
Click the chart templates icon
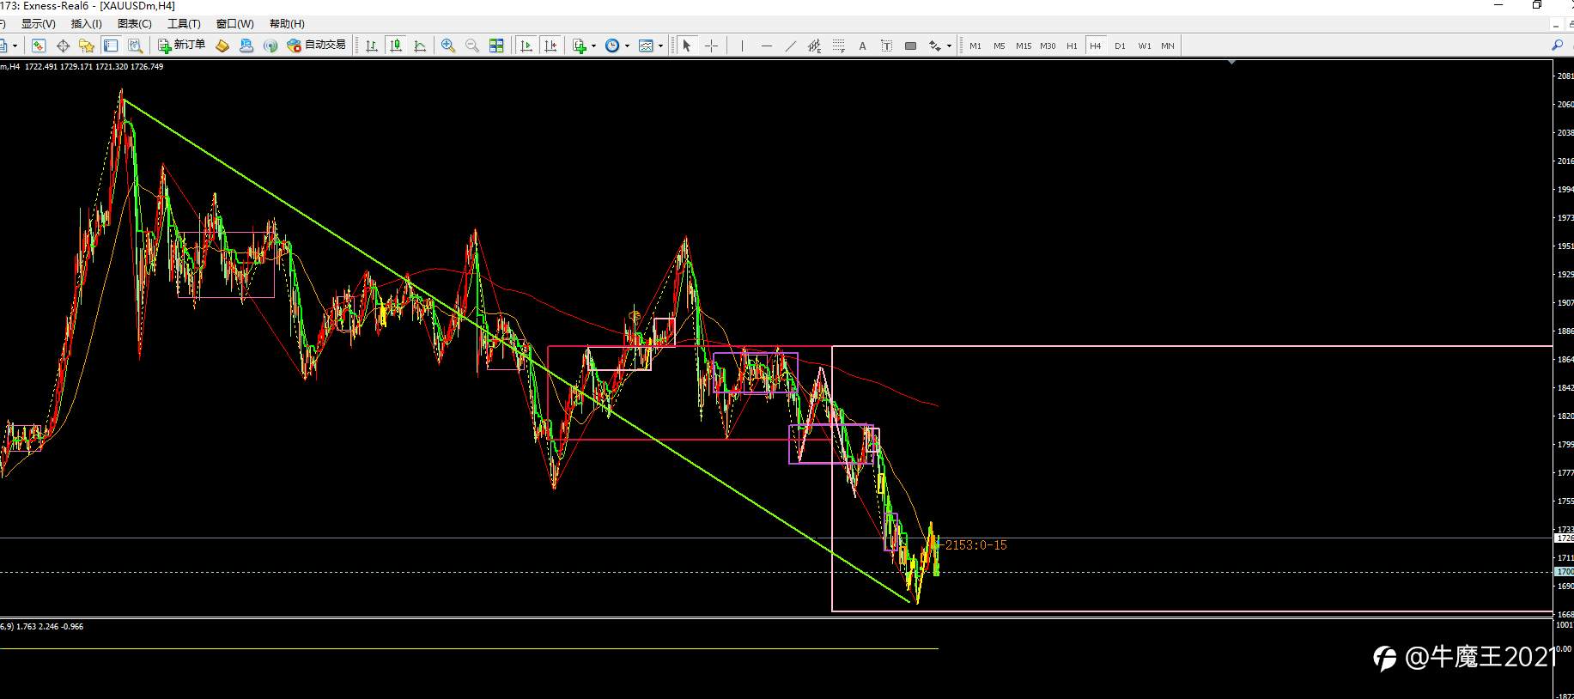pyautogui.click(x=647, y=46)
